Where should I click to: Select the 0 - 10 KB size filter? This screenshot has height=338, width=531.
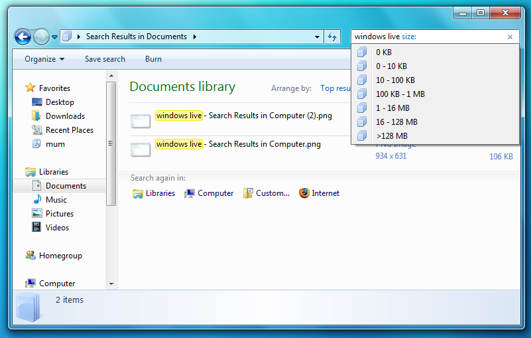(435, 66)
